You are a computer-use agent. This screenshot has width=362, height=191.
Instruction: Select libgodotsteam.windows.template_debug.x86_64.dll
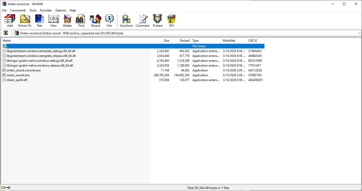pyautogui.click(x=41, y=51)
